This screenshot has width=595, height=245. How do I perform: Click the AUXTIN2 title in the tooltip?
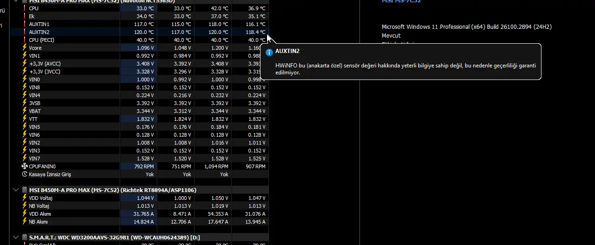[x=287, y=51]
